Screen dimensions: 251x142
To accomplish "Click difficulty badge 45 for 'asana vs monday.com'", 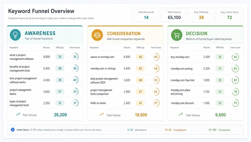I will [140, 57].
